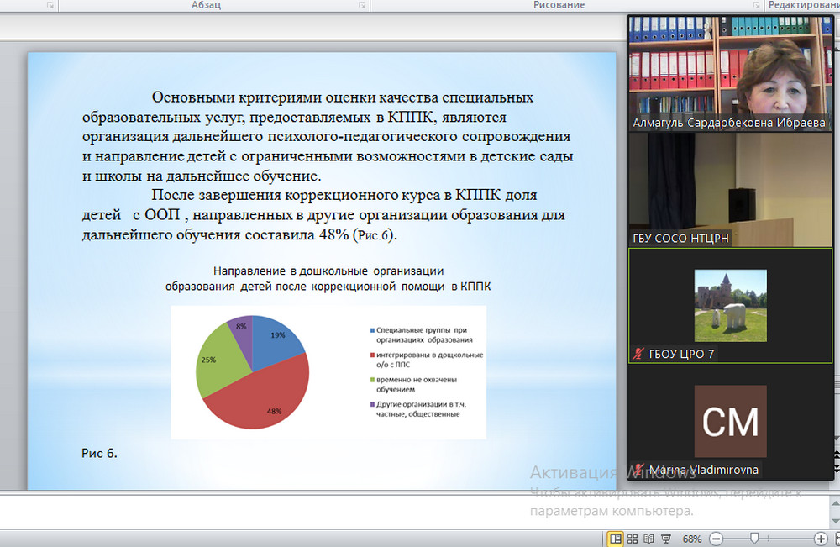Switch to Reading view icon
This screenshot has height=547, width=840.
[649, 539]
